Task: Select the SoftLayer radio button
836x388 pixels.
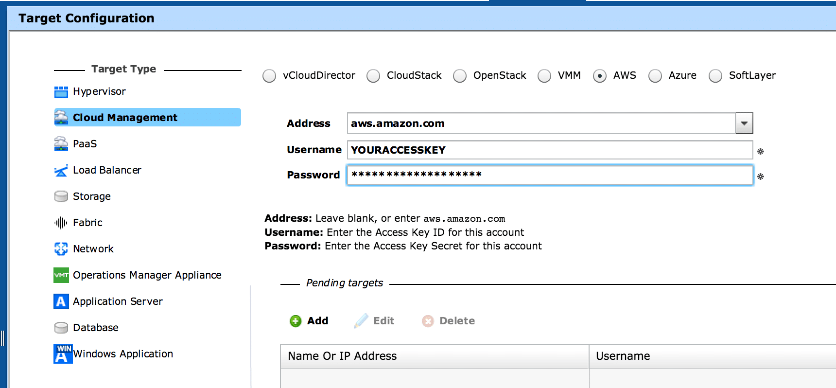Action: (715, 76)
